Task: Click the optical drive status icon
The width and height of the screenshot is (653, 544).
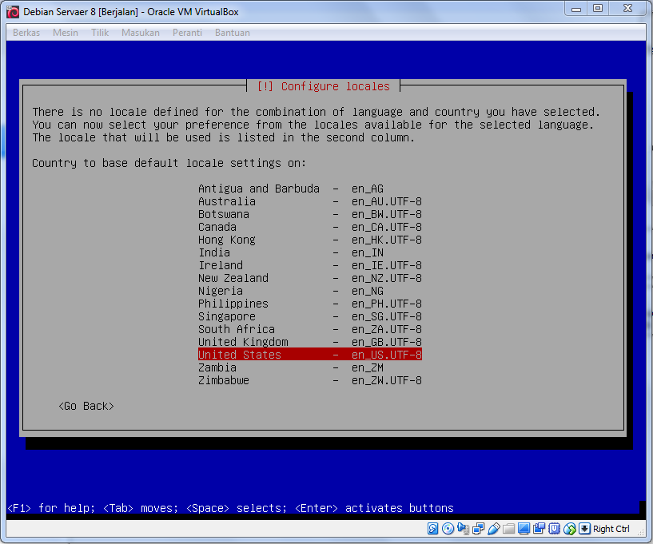Action: tap(448, 529)
